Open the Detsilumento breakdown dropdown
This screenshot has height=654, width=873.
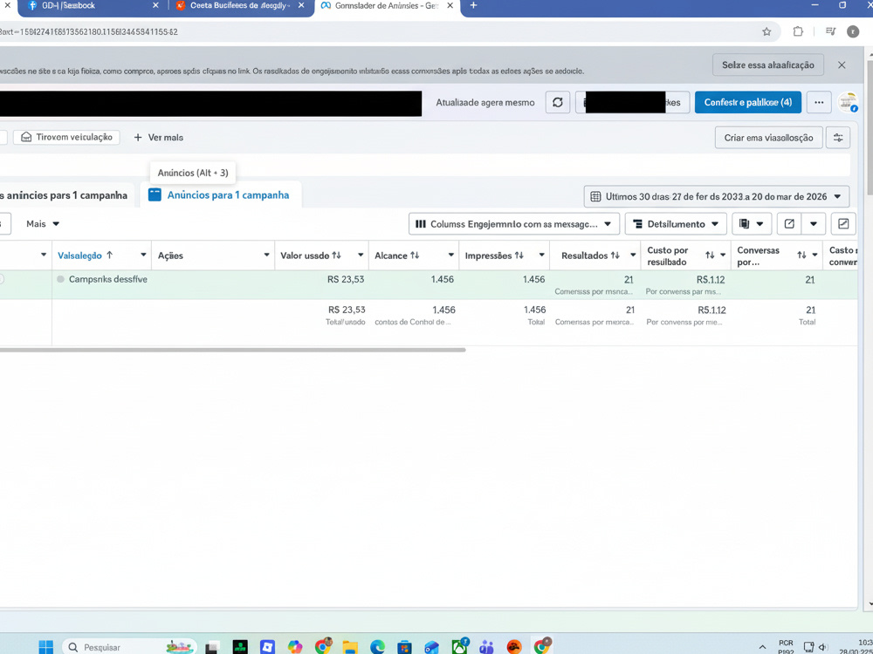tap(676, 224)
